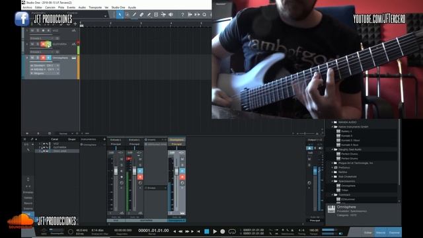Screen dimensions: 423x238
Task: Select Kontakt 5 16out instrument
Action: pyautogui.click(x=350, y=140)
